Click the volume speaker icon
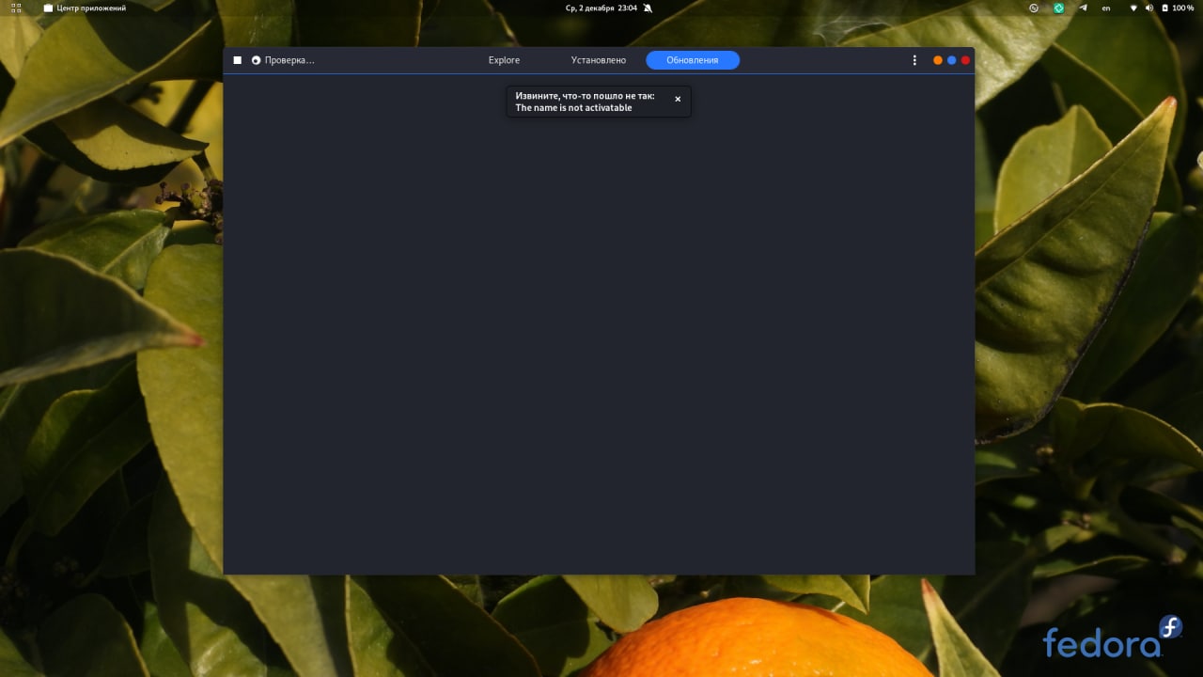1203x677 pixels. (x=1150, y=8)
